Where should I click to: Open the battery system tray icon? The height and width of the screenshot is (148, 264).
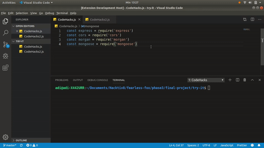click(x=255, y=3)
